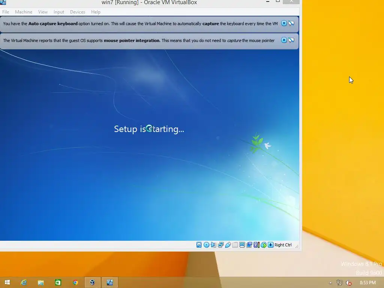Launch Google Chrome from the taskbar
This screenshot has height=288, width=384.
(x=75, y=282)
